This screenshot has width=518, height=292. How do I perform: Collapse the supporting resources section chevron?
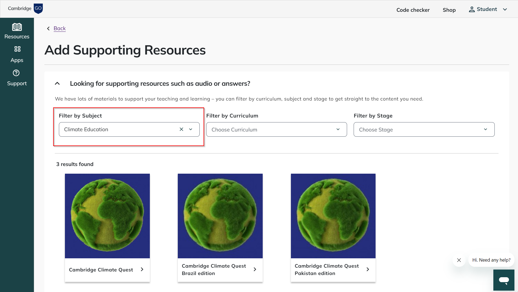pos(57,84)
